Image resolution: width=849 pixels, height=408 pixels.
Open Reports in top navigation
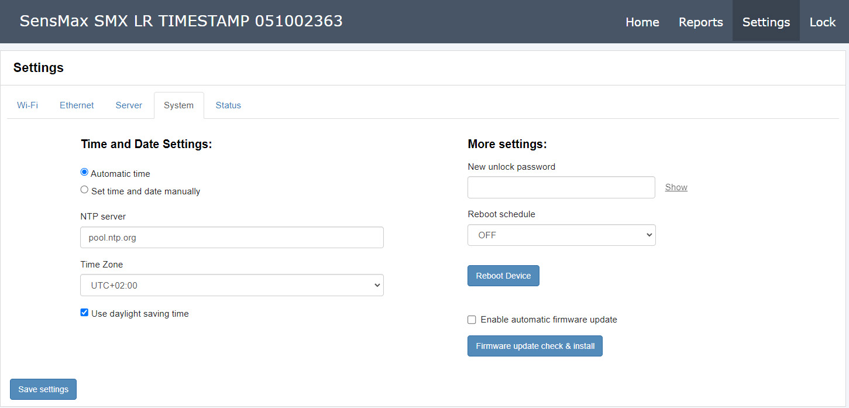click(700, 22)
